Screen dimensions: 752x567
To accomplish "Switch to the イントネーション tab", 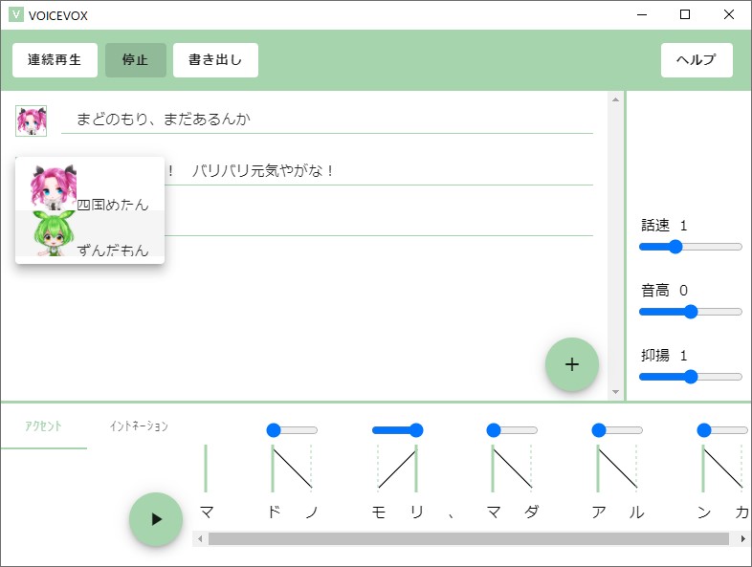I will (x=139, y=426).
